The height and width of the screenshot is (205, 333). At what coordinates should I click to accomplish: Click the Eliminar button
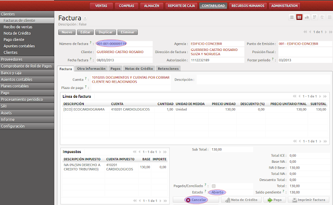127,32
